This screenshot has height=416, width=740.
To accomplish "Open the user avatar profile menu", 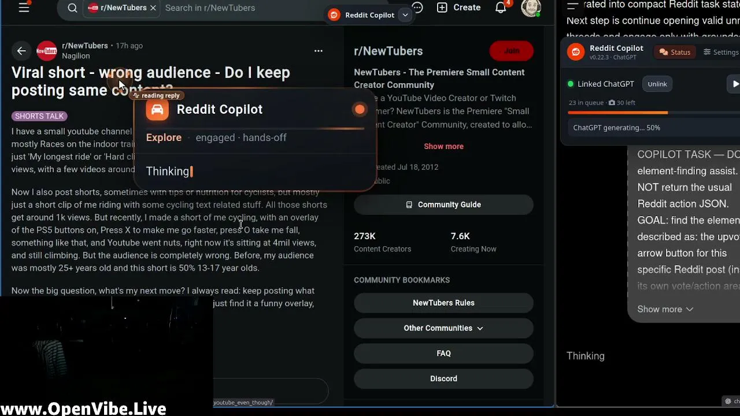I will pyautogui.click(x=531, y=8).
